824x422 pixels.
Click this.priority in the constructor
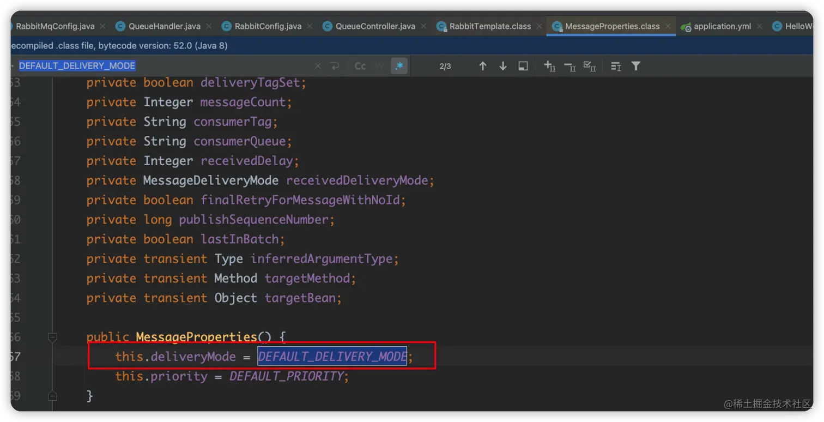click(x=161, y=376)
